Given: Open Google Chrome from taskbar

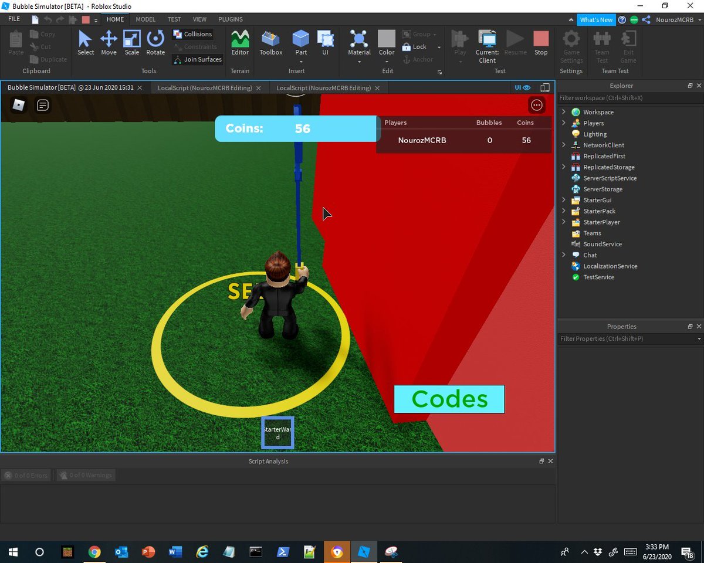Looking at the screenshot, I should tap(94, 552).
